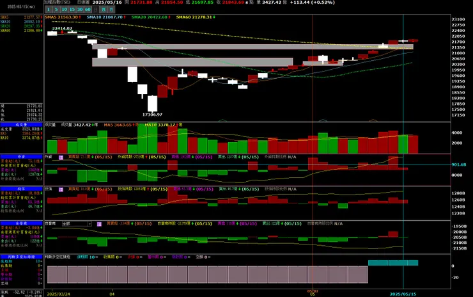Viewport: 473px width, 297px height.
Task: Click the 2025/05/16 date in header
Action: click(107, 3)
